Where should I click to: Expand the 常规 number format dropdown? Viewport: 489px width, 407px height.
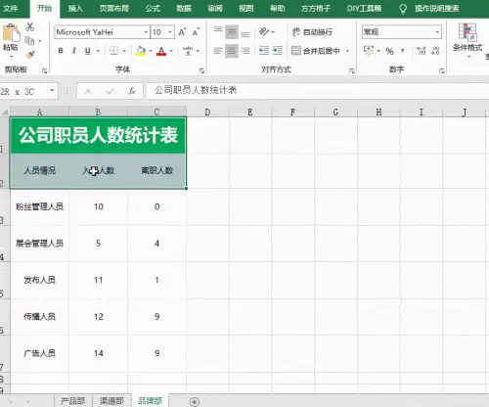pos(437,32)
